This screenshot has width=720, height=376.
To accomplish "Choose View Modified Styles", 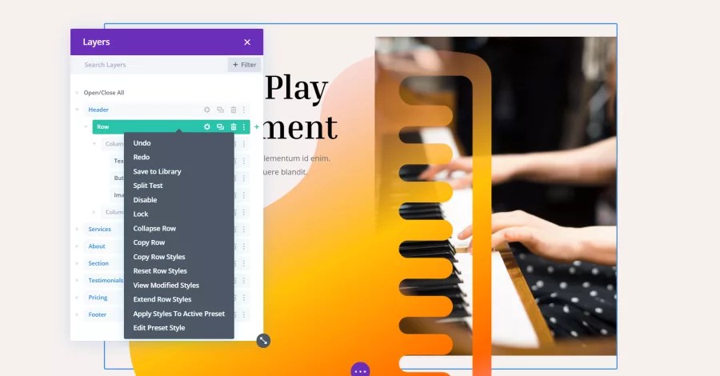I will point(166,286).
